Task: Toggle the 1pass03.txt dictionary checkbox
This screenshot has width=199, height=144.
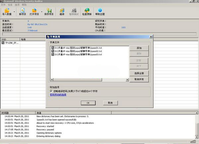Action: [53, 54]
